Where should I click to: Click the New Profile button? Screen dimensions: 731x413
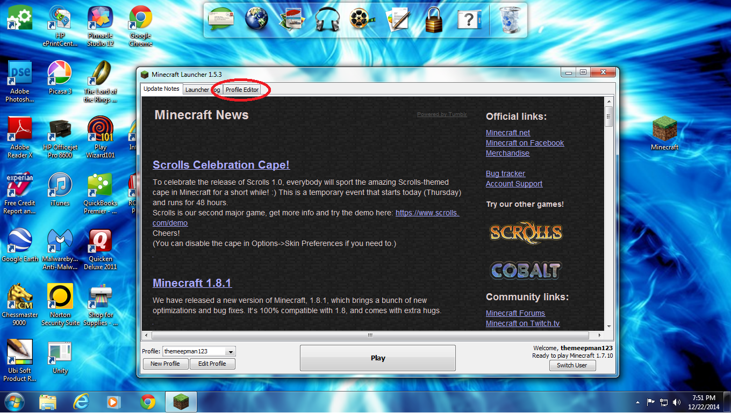pos(165,364)
